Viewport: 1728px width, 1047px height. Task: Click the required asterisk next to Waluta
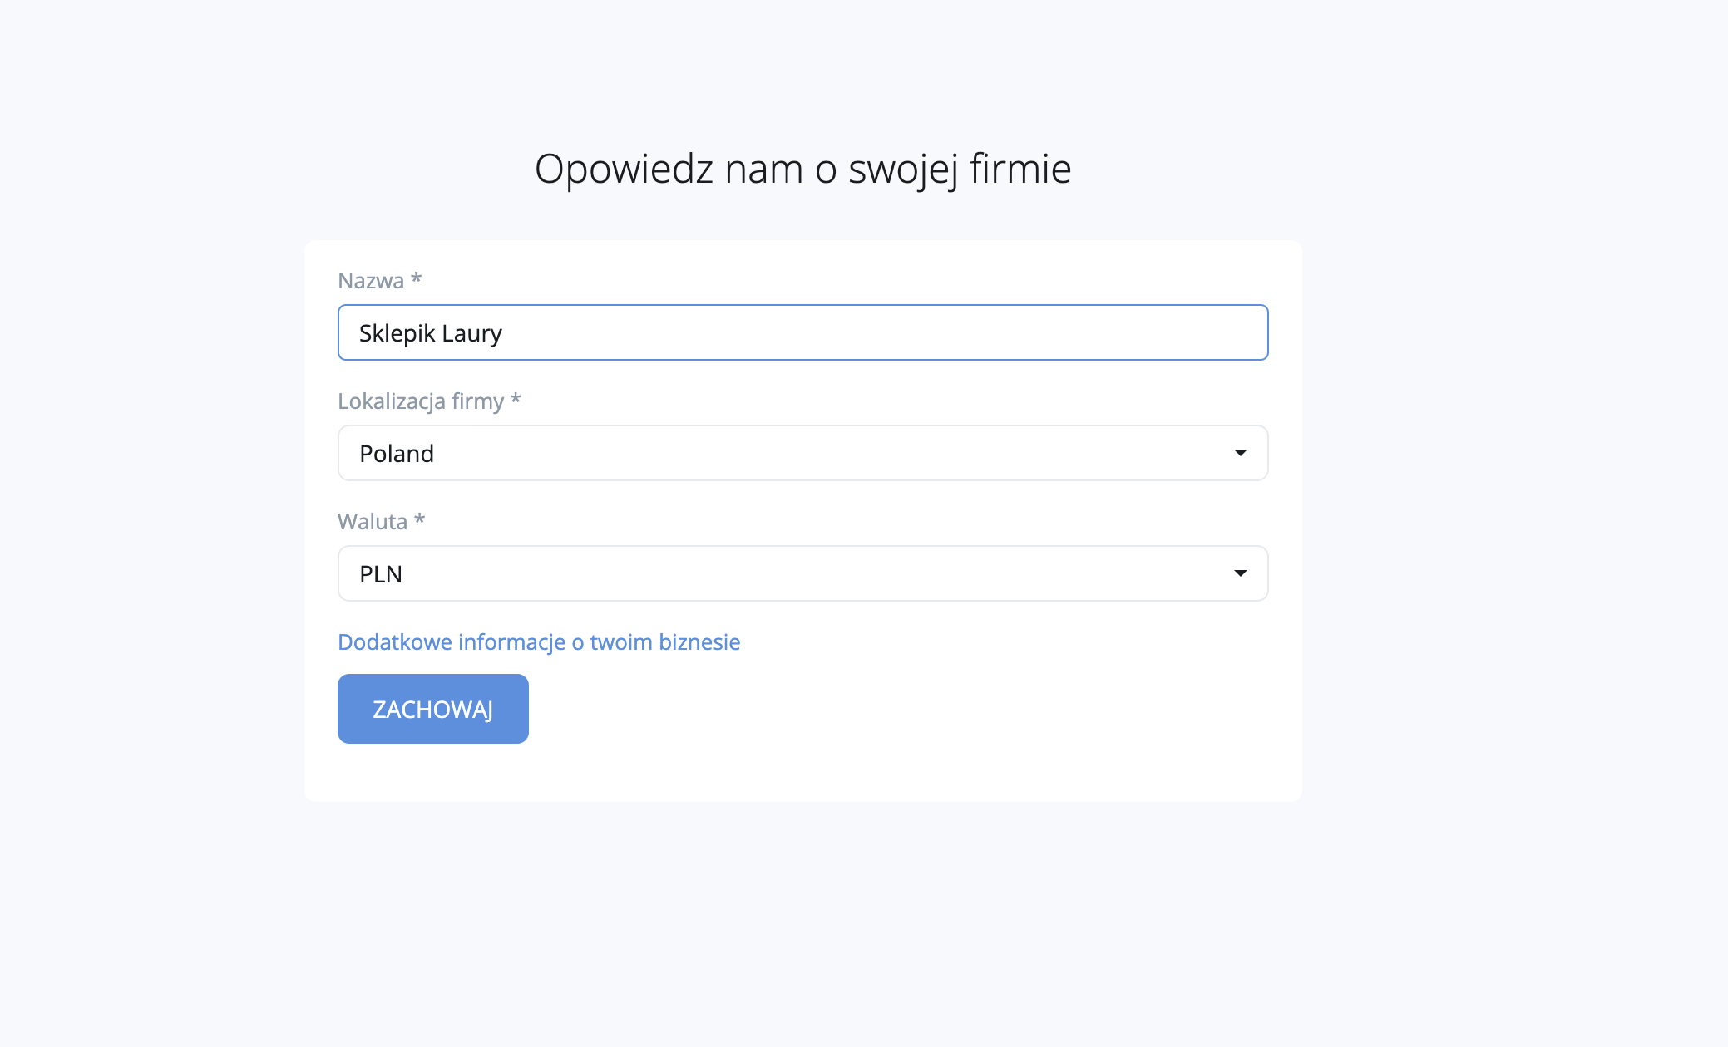[420, 519]
